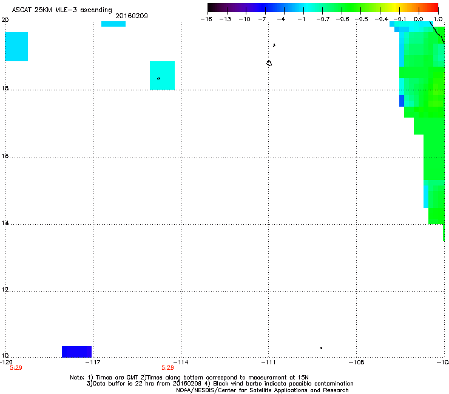Click the red time under -114
Screen dimensions: 449x394
[167, 368]
